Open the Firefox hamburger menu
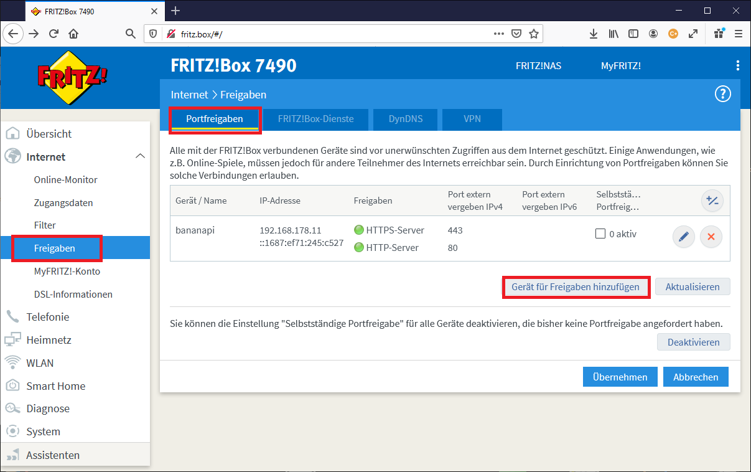Screen dimensions: 751x472 tap(739, 34)
